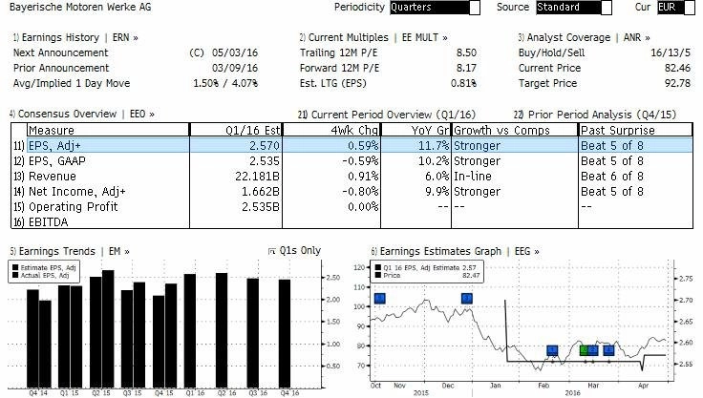
Task: Select row 13) Revenue
Action: [x=351, y=177]
